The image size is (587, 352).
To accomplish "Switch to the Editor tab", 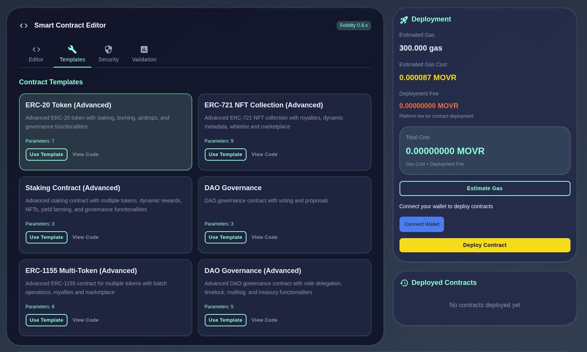I will (x=36, y=54).
